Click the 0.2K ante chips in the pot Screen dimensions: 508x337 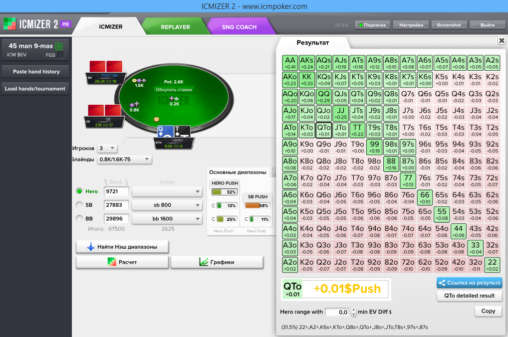174,98
